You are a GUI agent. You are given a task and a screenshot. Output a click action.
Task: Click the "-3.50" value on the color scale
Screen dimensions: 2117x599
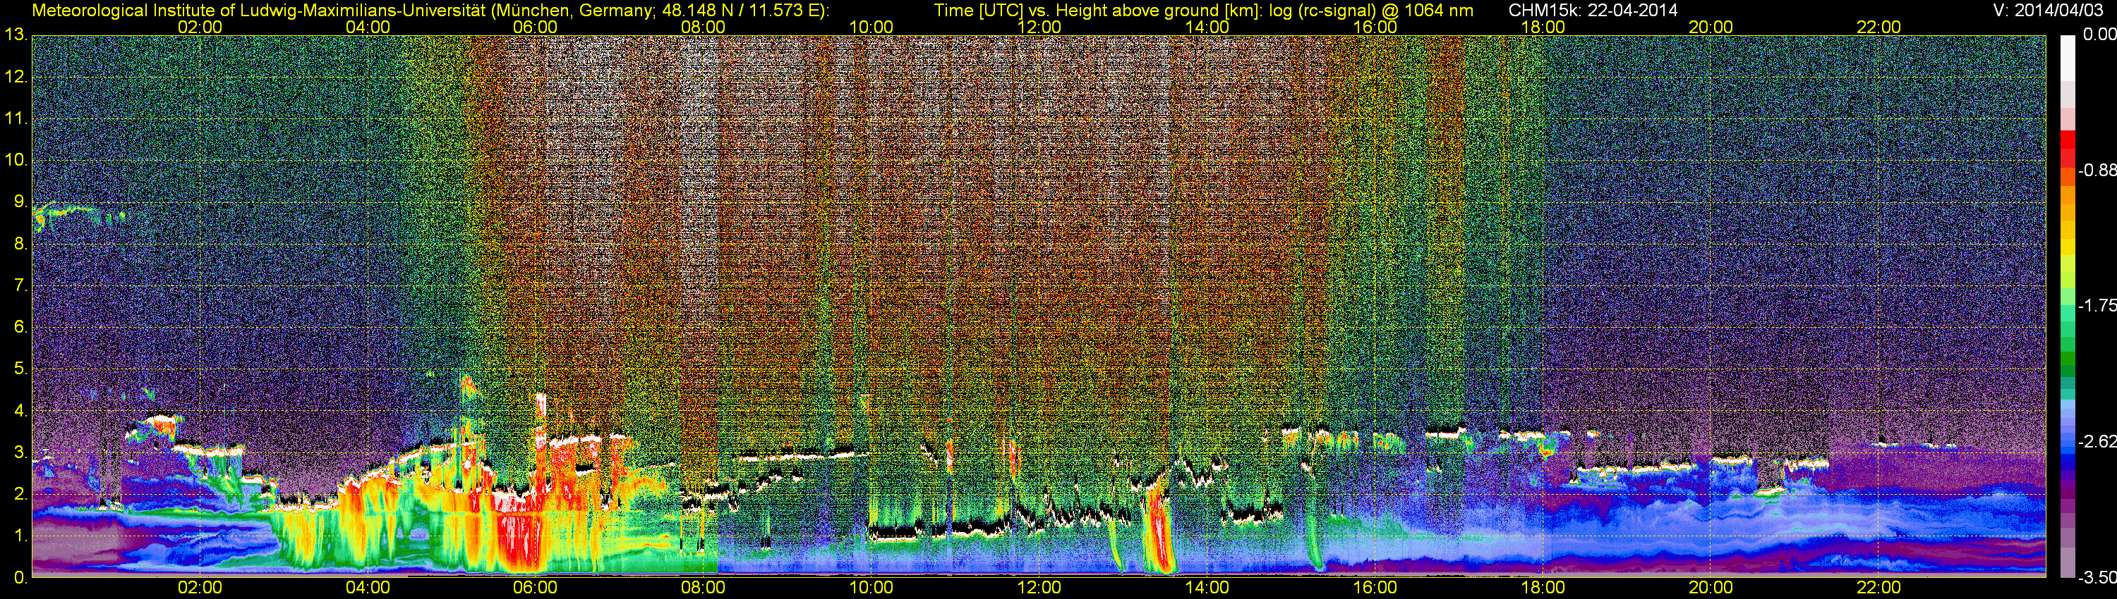pos(2097,578)
